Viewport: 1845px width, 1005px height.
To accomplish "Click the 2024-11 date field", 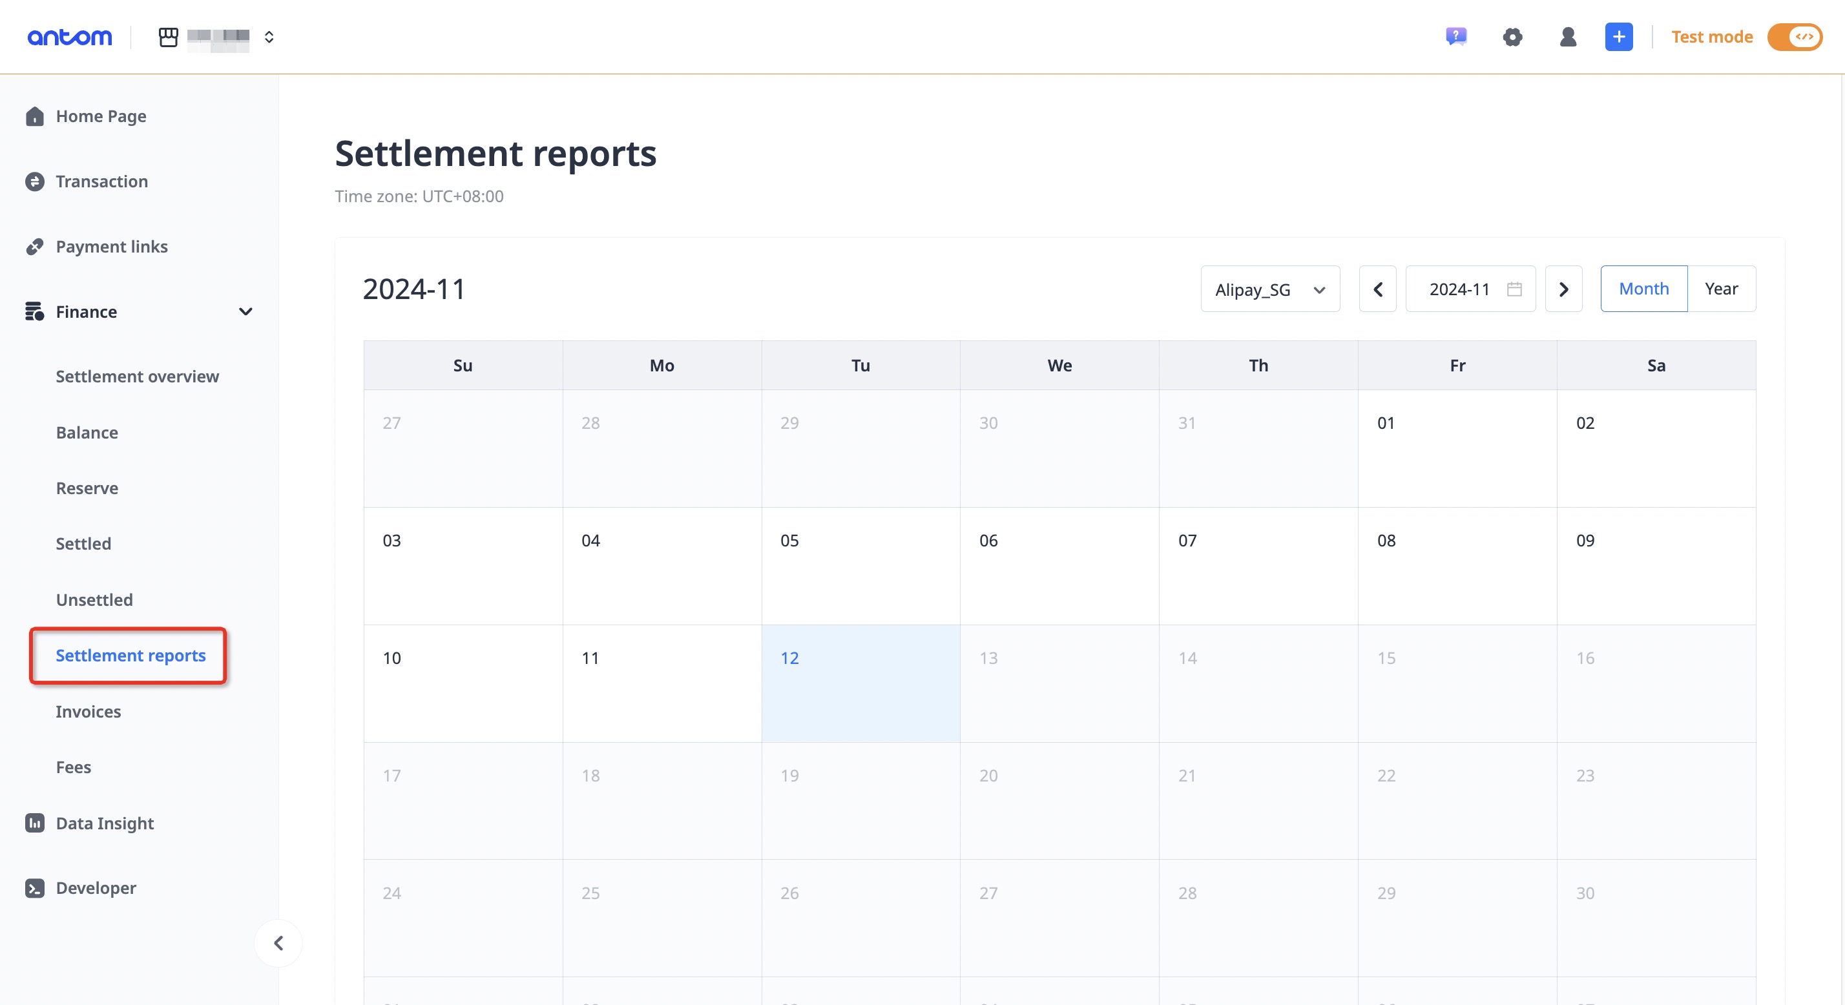I will tap(1459, 289).
